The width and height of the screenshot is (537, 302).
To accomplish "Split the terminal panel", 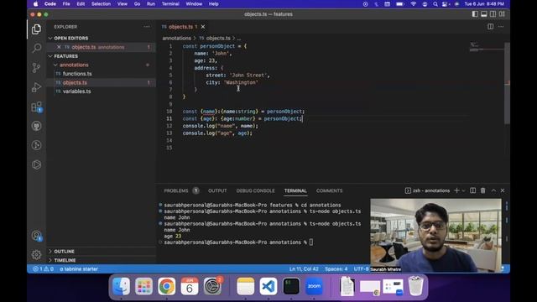I will point(472,190).
